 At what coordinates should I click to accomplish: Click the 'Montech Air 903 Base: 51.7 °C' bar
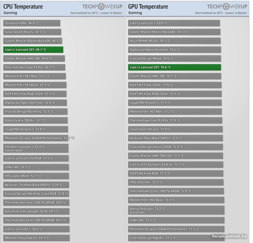(35, 85)
